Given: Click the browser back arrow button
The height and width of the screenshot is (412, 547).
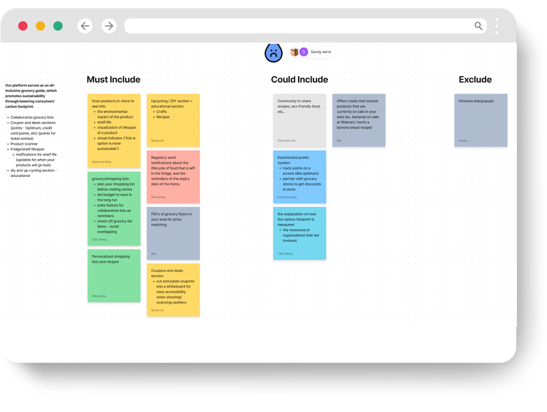Looking at the screenshot, I should click(85, 26).
